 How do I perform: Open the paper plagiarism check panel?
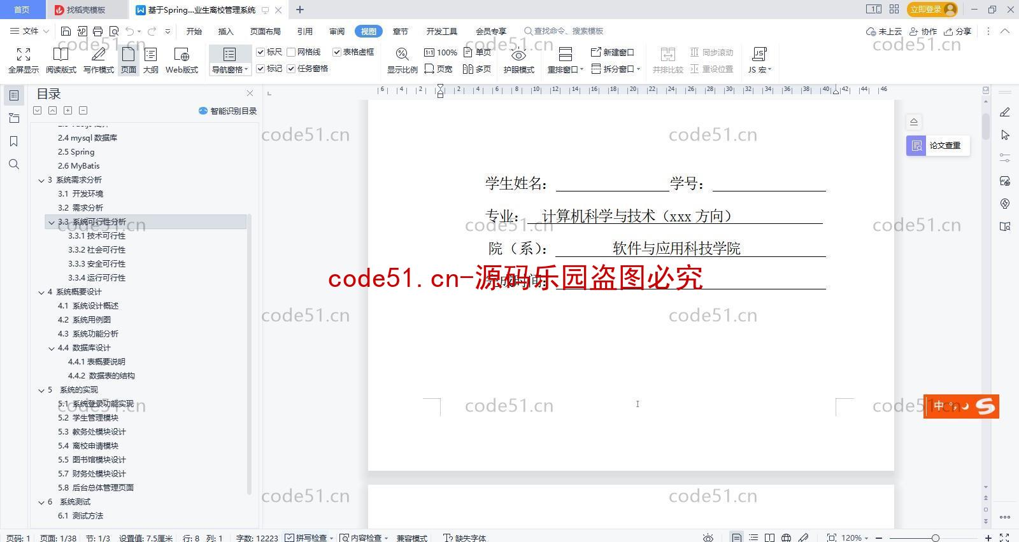937,146
